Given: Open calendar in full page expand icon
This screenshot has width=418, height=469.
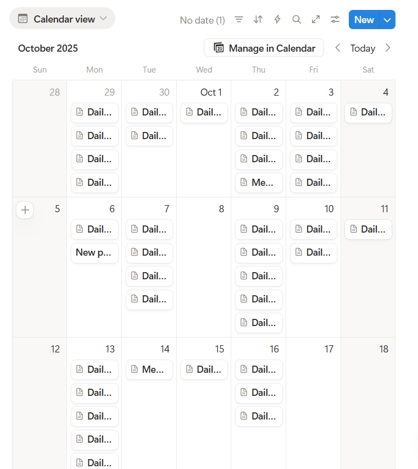Looking at the screenshot, I should (x=316, y=20).
